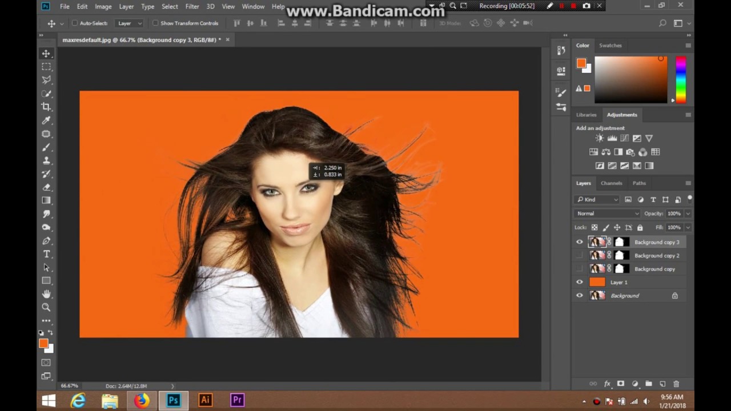Screen dimensions: 731x411
Task: Switch to the Libraries tab
Action: (586, 115)
